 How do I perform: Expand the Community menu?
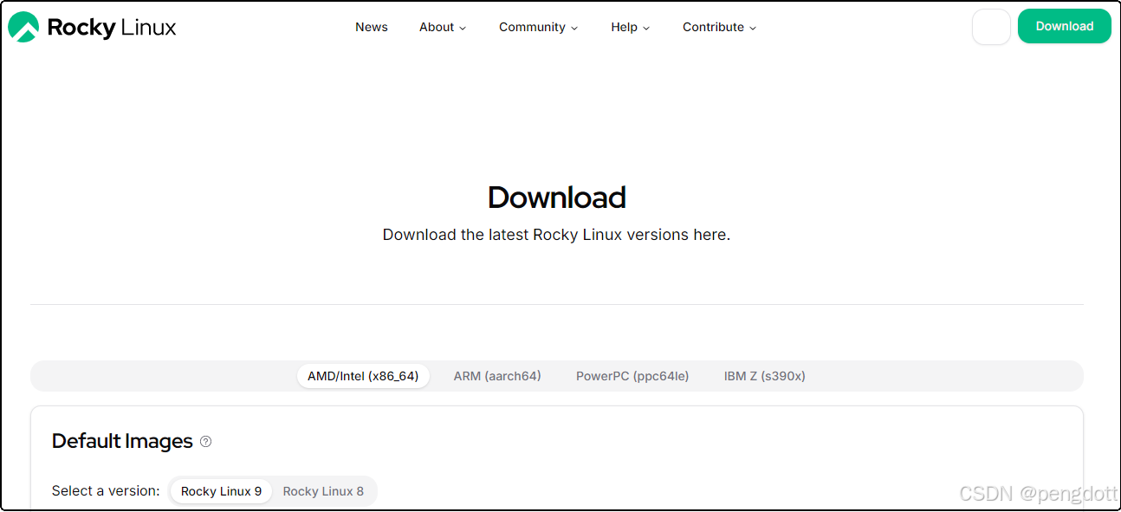538,27
